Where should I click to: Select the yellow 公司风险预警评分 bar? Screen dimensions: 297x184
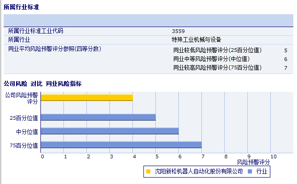click(87, 97)
